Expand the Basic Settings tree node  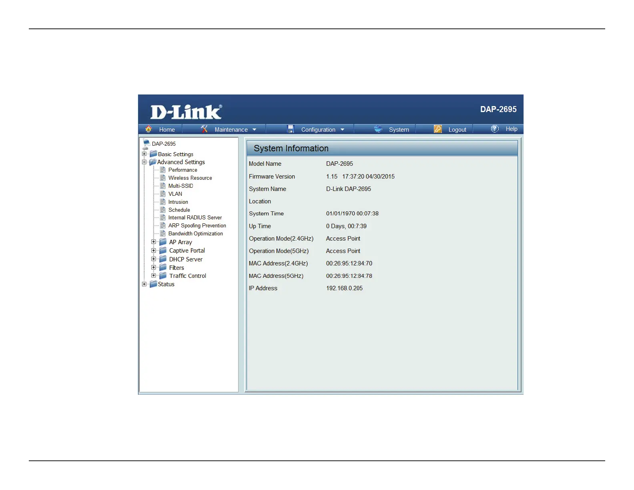tap(144, 154)
